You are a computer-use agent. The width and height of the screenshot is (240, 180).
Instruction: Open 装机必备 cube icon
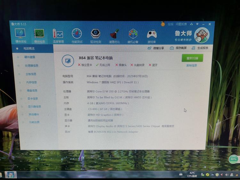coord(133,36)
